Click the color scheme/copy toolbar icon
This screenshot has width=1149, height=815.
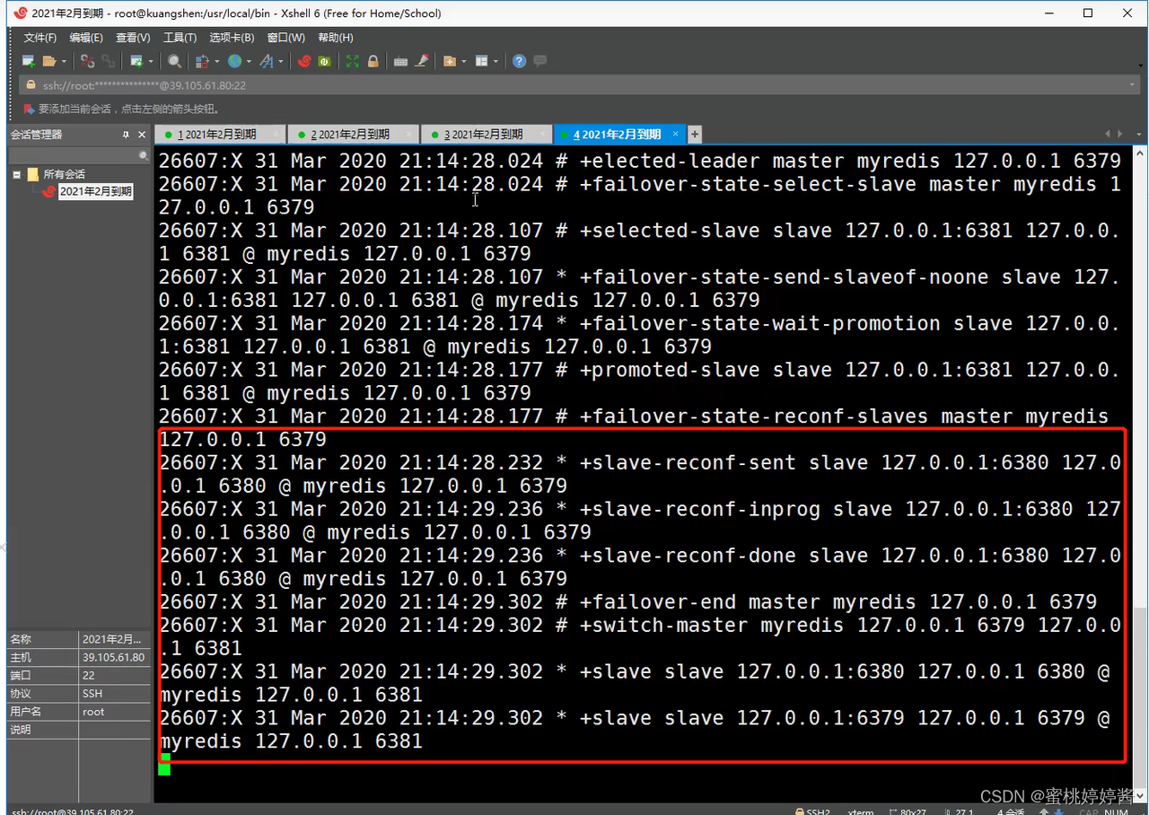[202, 61]
